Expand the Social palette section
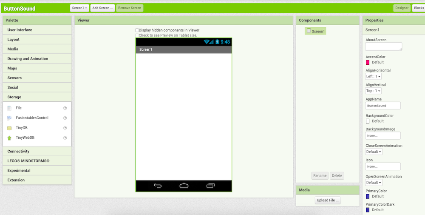 [x=37, y=87]
